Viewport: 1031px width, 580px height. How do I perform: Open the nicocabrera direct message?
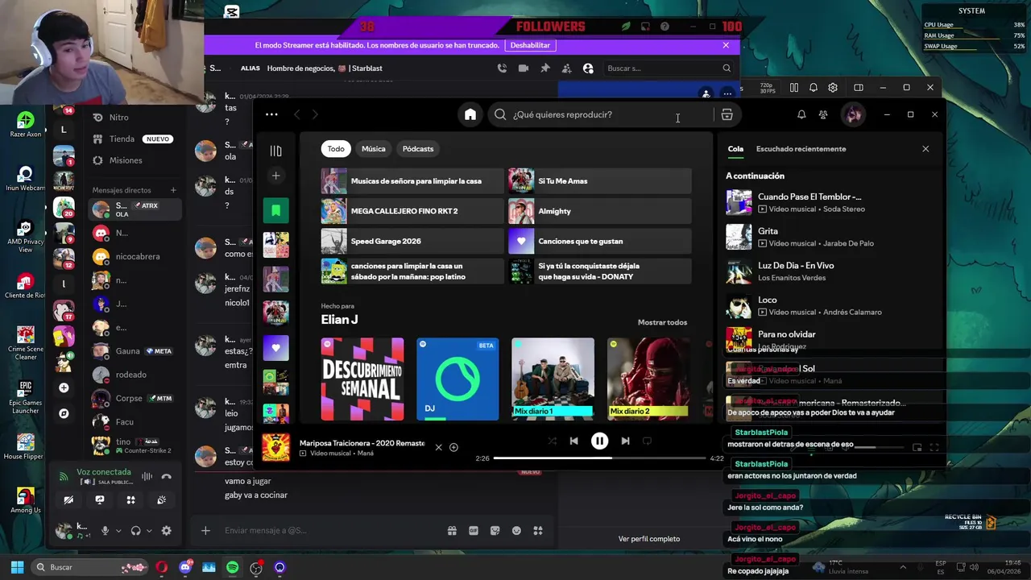pyautogui.click(x=135, y=257)
